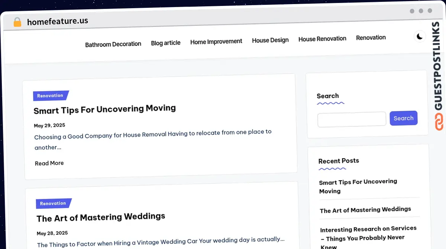Navigate to House Renovation page
The width and height of the screenshot is (446, 249).
tap(322, 39)
